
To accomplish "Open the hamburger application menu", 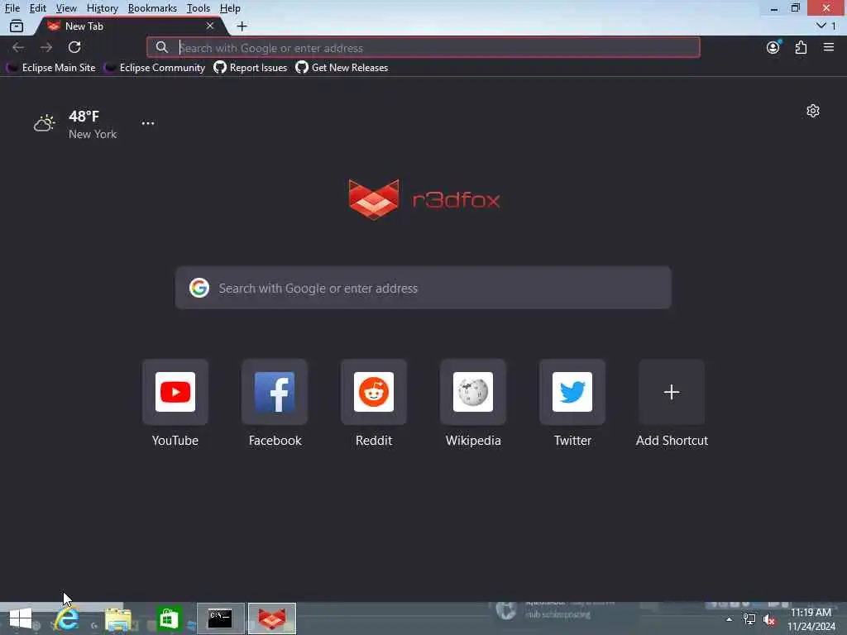I will (x=829, y=47).
